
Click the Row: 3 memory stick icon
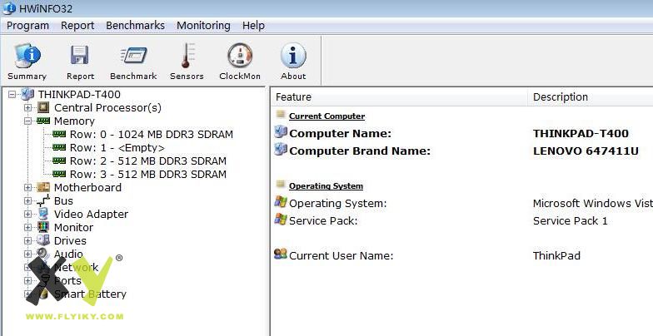pyautogui.click(x=59, y=174)
